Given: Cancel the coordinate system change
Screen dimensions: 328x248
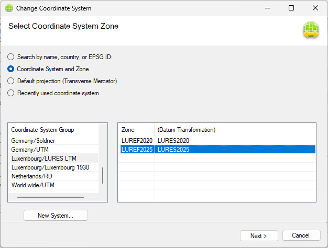Looking at the screenshot, I should coord(301,235).
